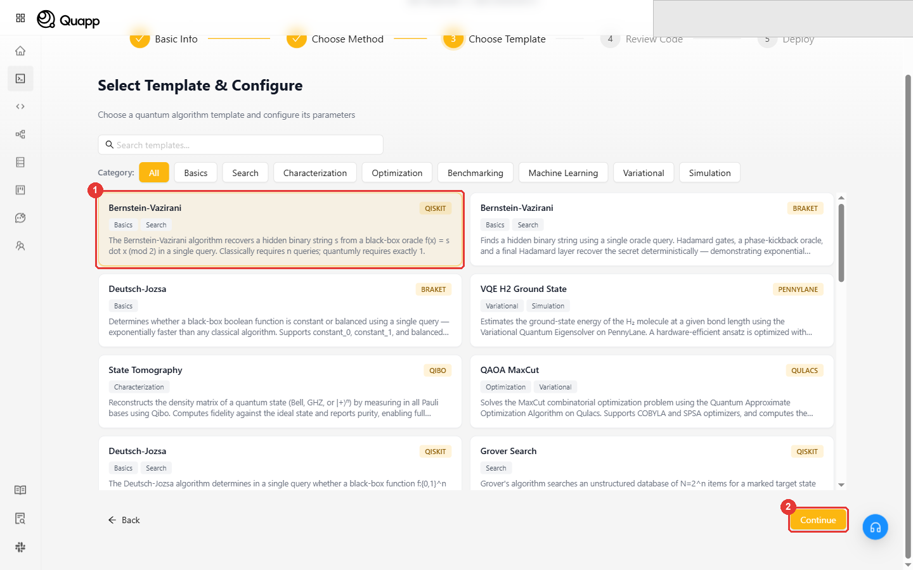Open the code brackets sidebar icon

(20, 106)
